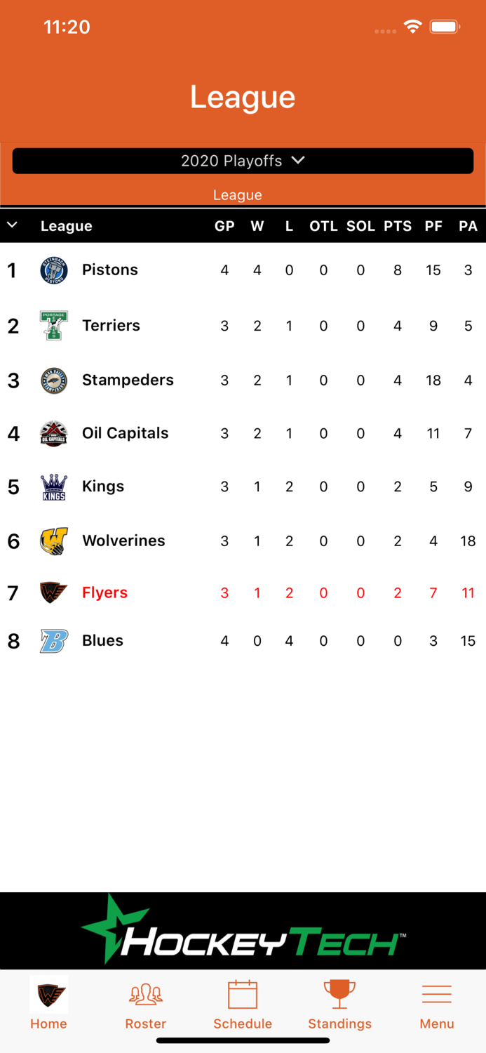486x1053 pixels.
Task: Tap the HockeyTech banner ad
Action: (243, 931)
